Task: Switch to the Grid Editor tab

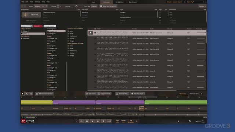Action: click(120, 2)
